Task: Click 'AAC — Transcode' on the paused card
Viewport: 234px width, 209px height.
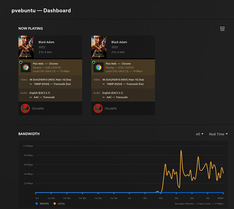Action: [44, 97]
